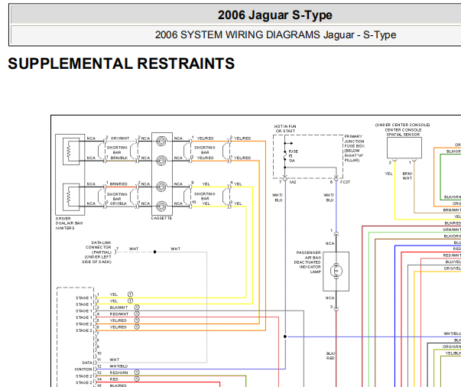Click '2006 SYSTEM WIRING DIAGRAMS Jaguar - S-Type' subtitle
Screen dimensions: 461x387
275,34
